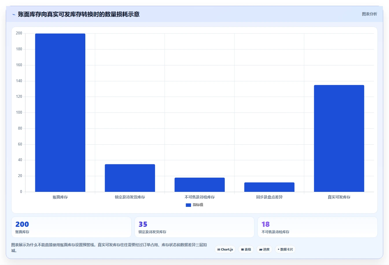Click the 18 不可售及待检库存 data card
Image resolution: width=389 pixels, height=265 pixels.
[318, 227]
